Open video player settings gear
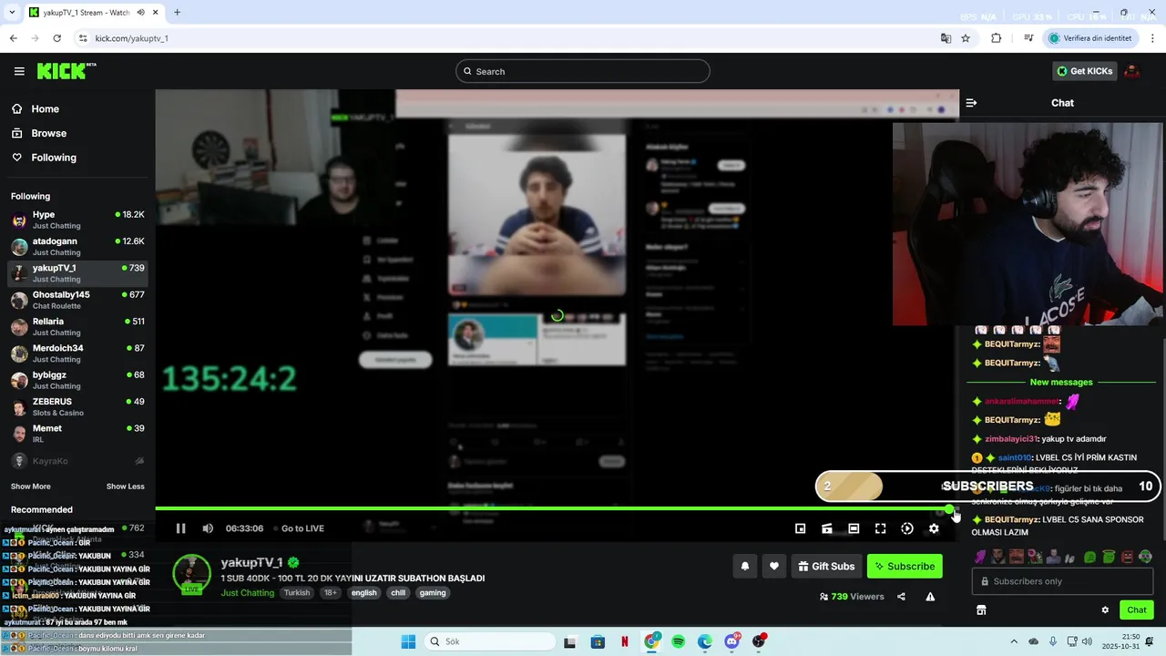 (x=934, y=528)
